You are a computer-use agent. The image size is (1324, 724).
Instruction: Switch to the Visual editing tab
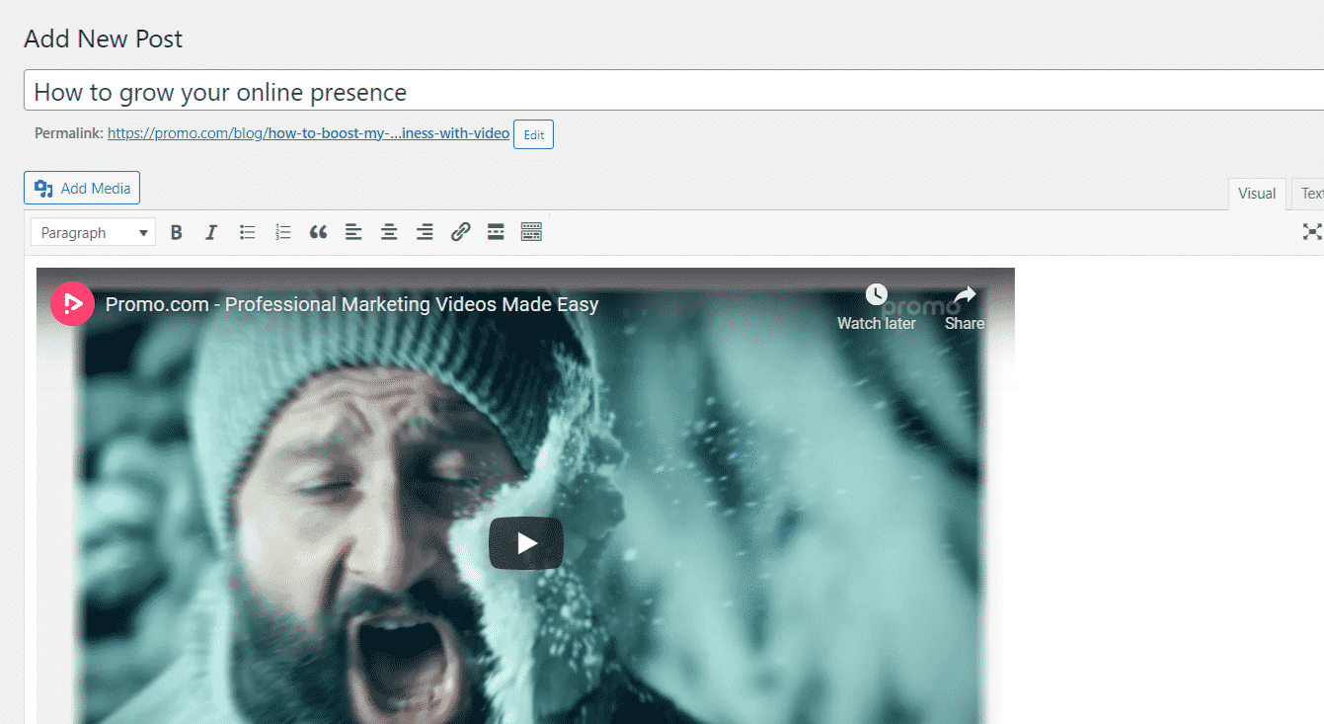[1256, 194]
